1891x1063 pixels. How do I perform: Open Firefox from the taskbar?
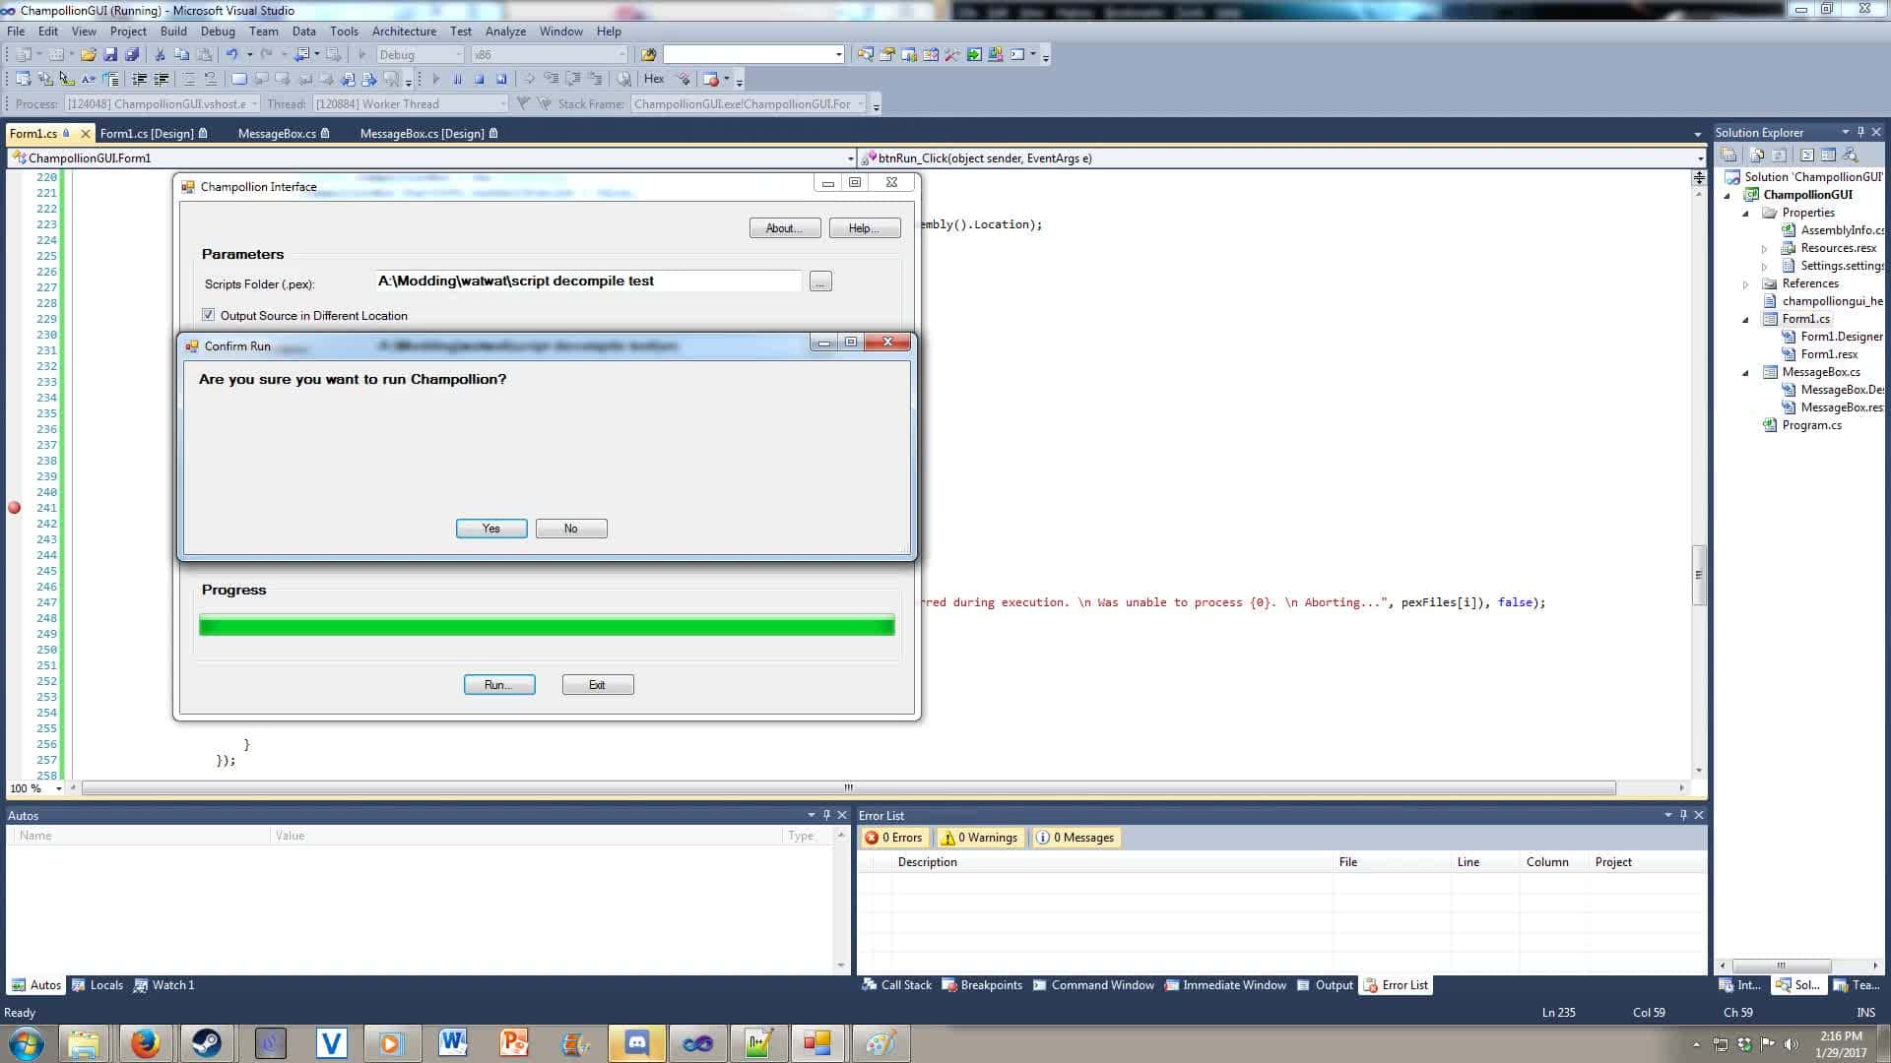tap(145, 1042)
